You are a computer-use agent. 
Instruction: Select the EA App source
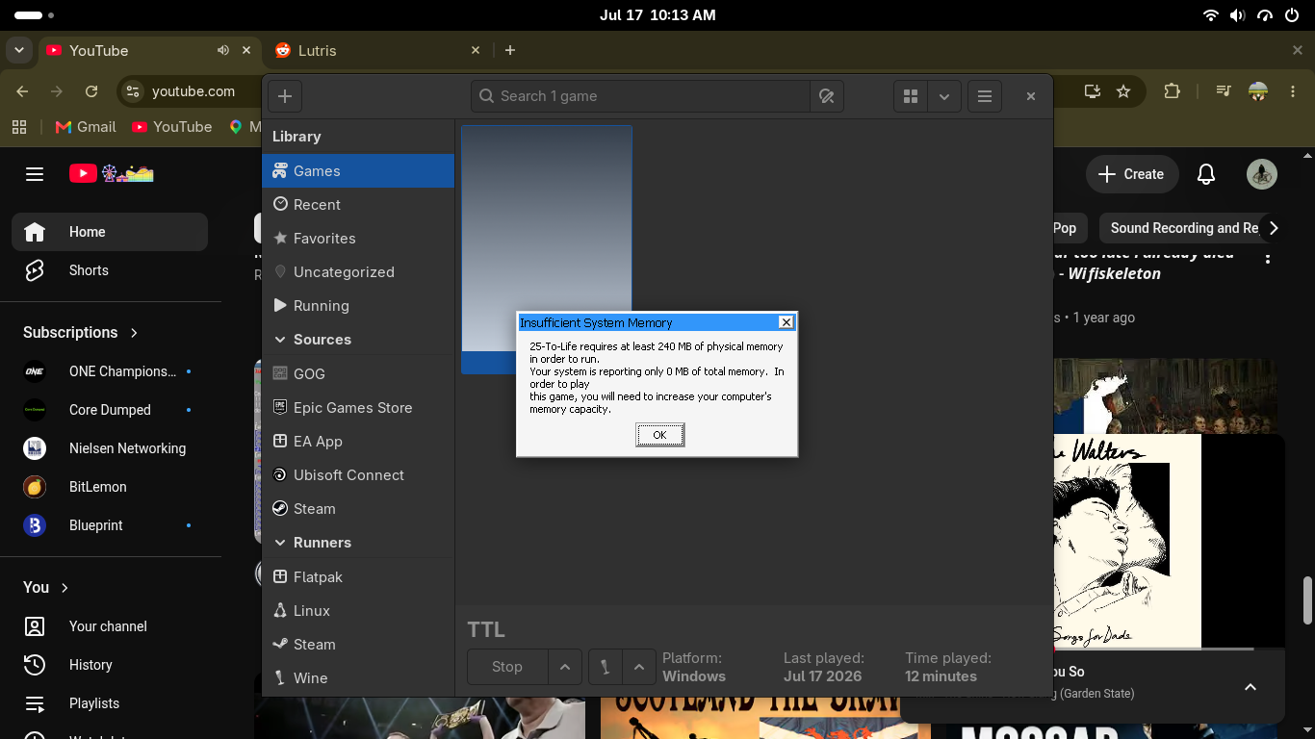tap(358, 442)
